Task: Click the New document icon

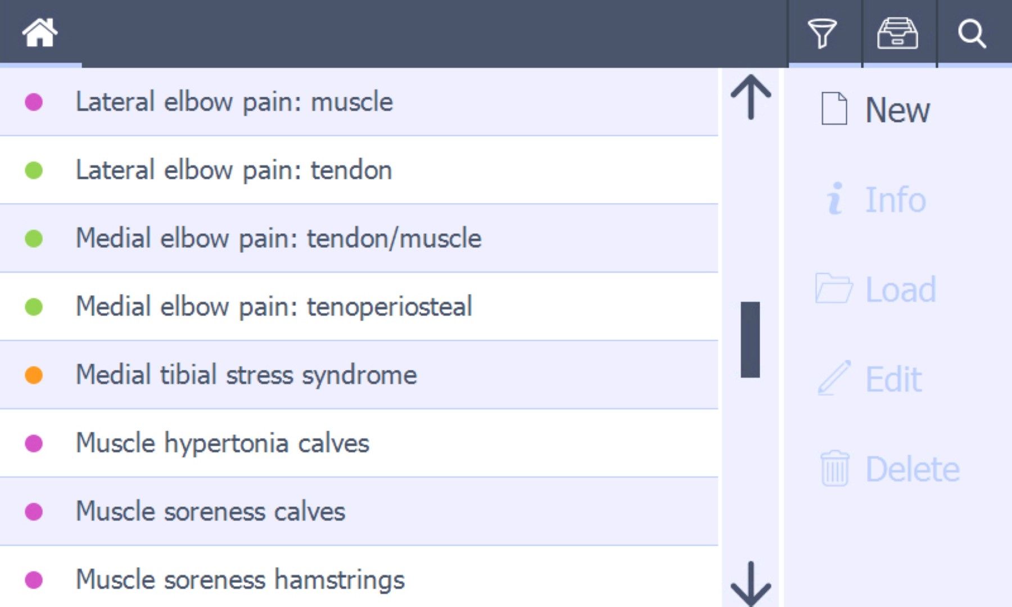Action: pyautogui.click(x=834, y=108)
